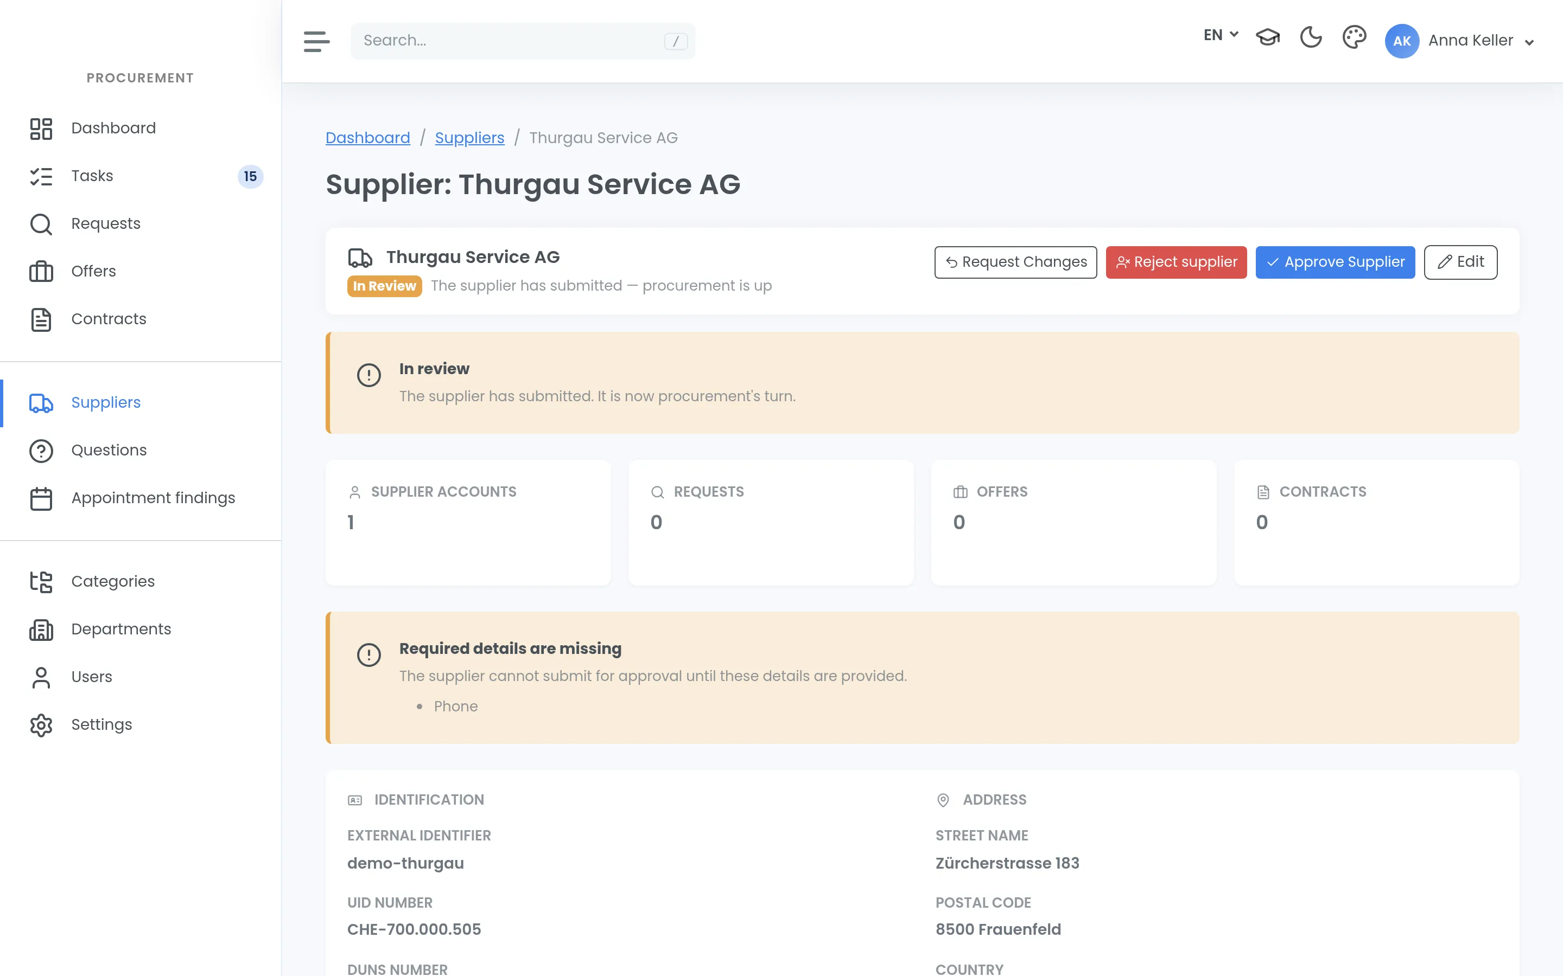Image resolution: width=1563 pixels, height=976 pixels.
Task: Open Users in the sidebar
Action: [141, 677]
